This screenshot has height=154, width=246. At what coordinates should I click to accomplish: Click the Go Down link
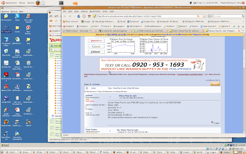pos(96,84)
